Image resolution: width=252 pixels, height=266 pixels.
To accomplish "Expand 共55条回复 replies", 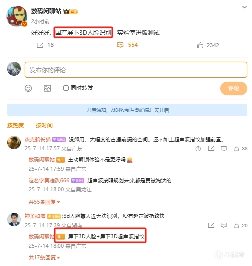I will point(44,202).
